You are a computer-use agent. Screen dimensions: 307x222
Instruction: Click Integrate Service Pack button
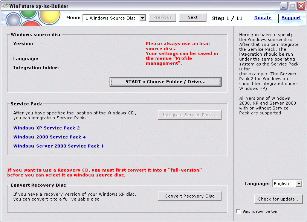[x=189, y=115]
